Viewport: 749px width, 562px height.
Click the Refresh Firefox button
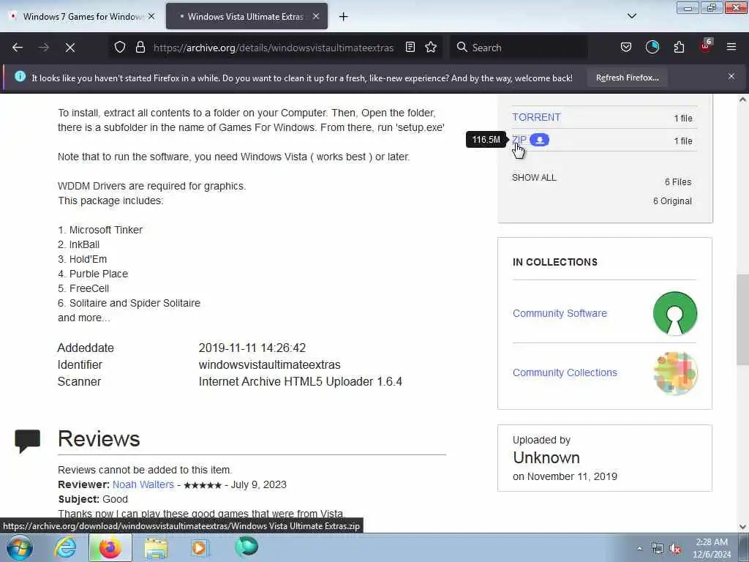[627, 78]
